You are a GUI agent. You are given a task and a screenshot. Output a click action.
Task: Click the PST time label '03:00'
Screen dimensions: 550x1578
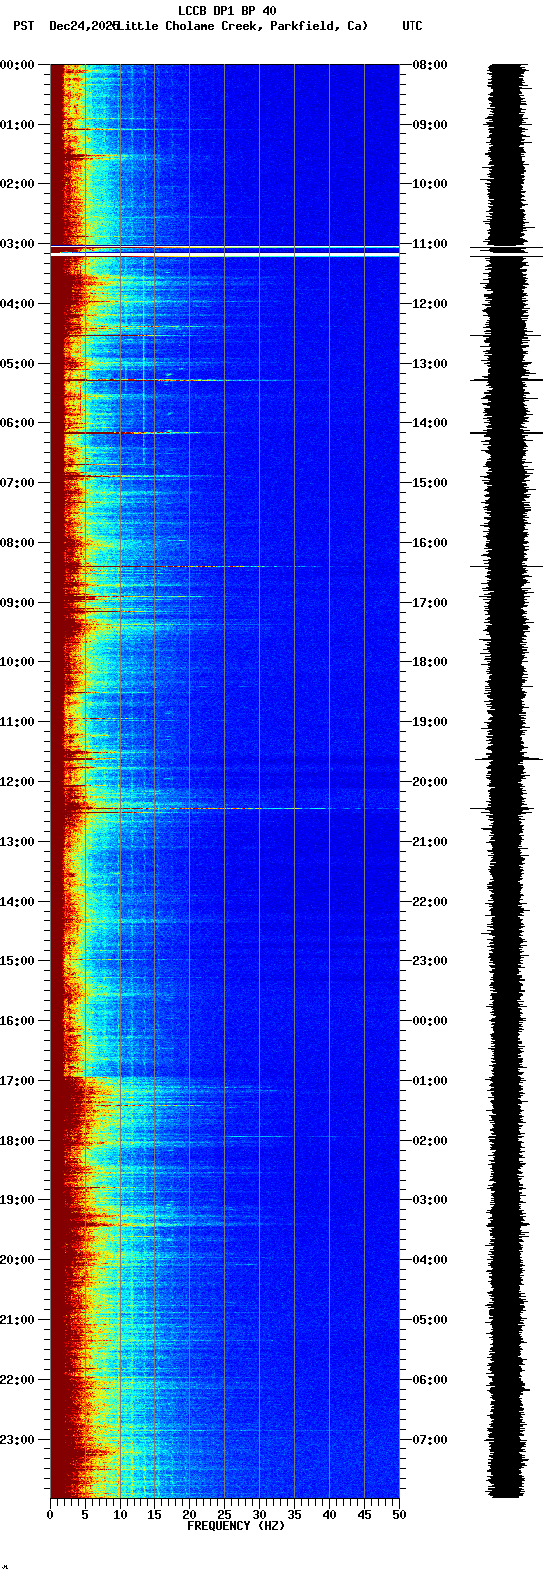pos(16,244)
